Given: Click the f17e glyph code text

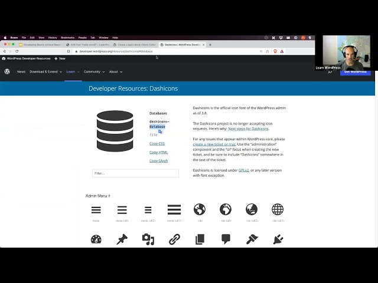Looking at the screenshot, I should 154,135.
